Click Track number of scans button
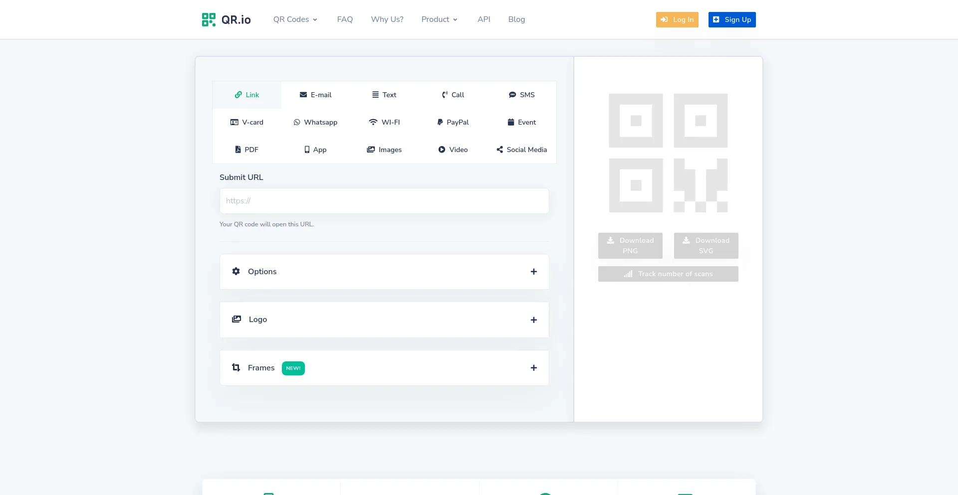The width and height of the screenshot is (958, 495). point(668,274)
